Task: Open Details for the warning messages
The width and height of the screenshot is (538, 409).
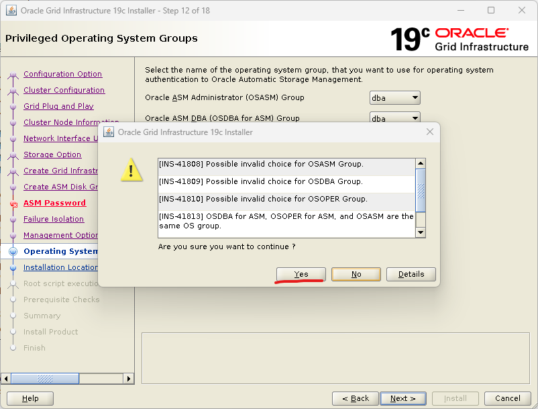Action: pos(411,274)
